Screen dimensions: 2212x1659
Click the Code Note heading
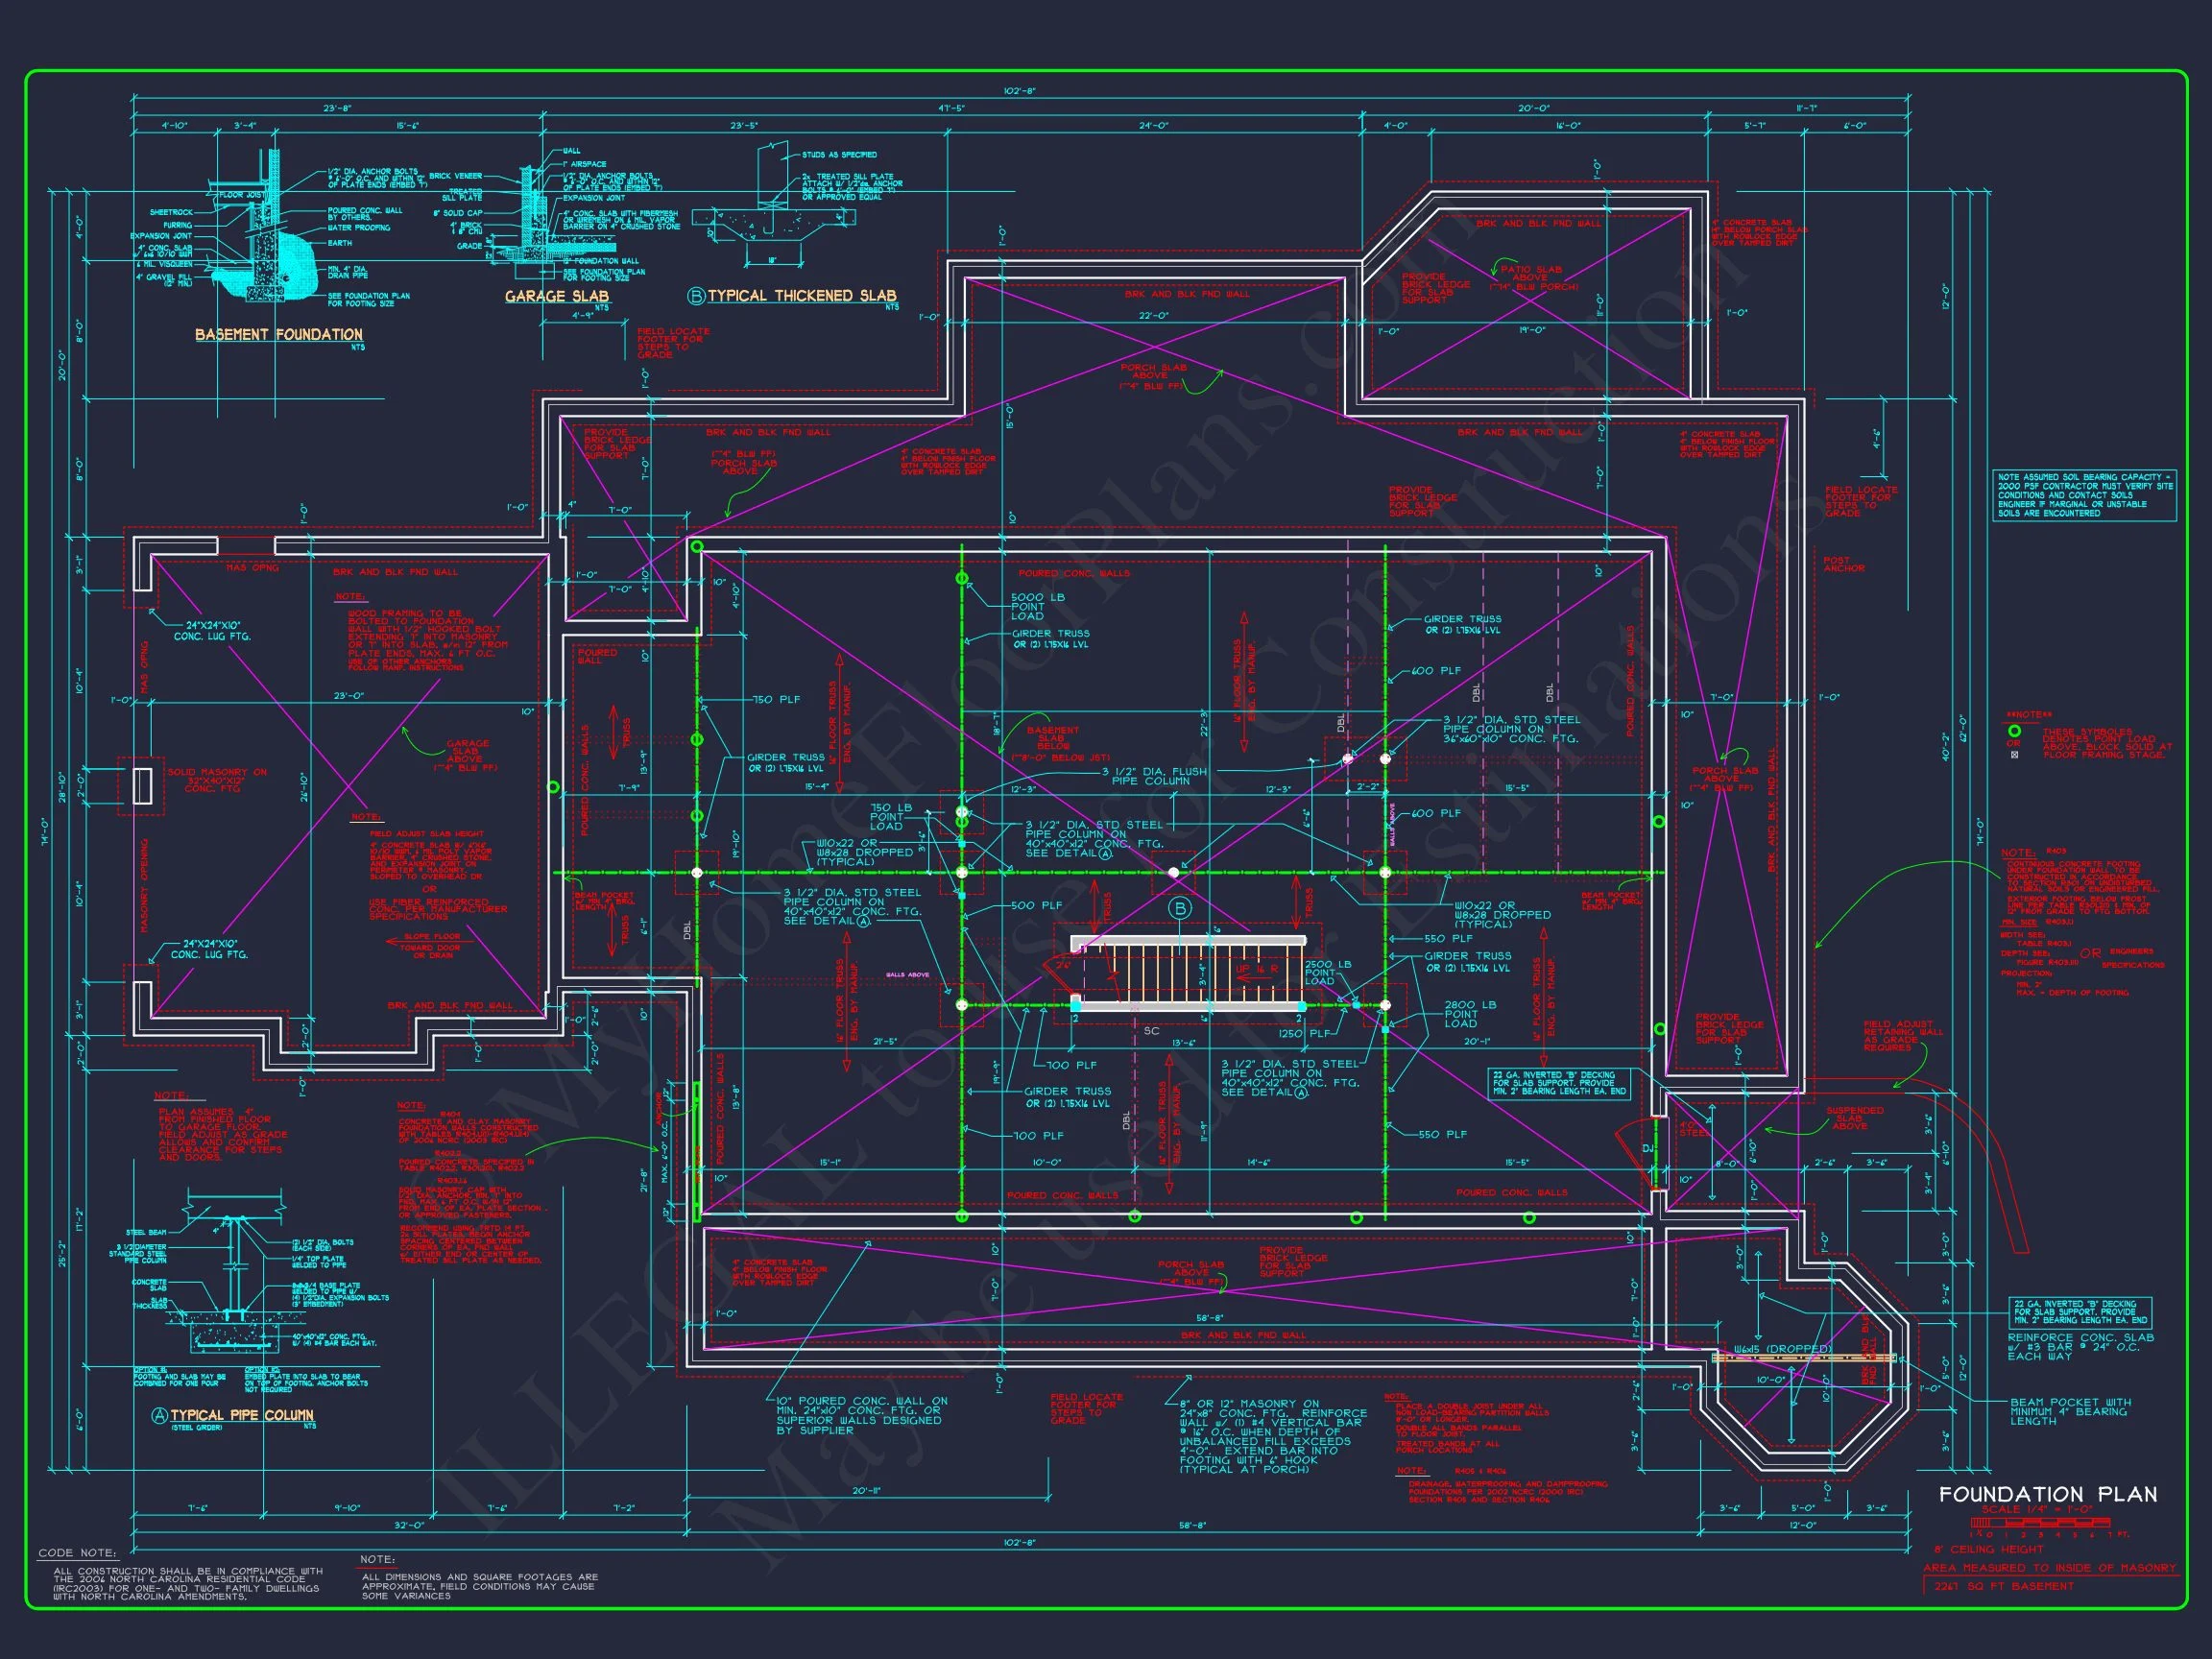[x=77, y=1553]
